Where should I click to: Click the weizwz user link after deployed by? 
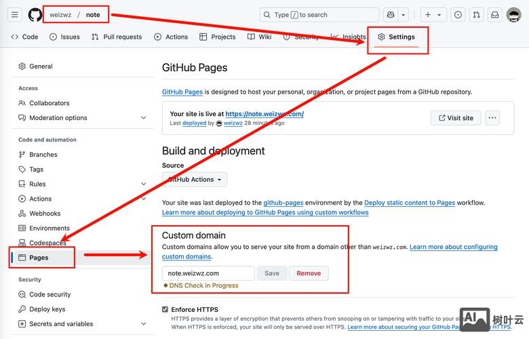233,123
